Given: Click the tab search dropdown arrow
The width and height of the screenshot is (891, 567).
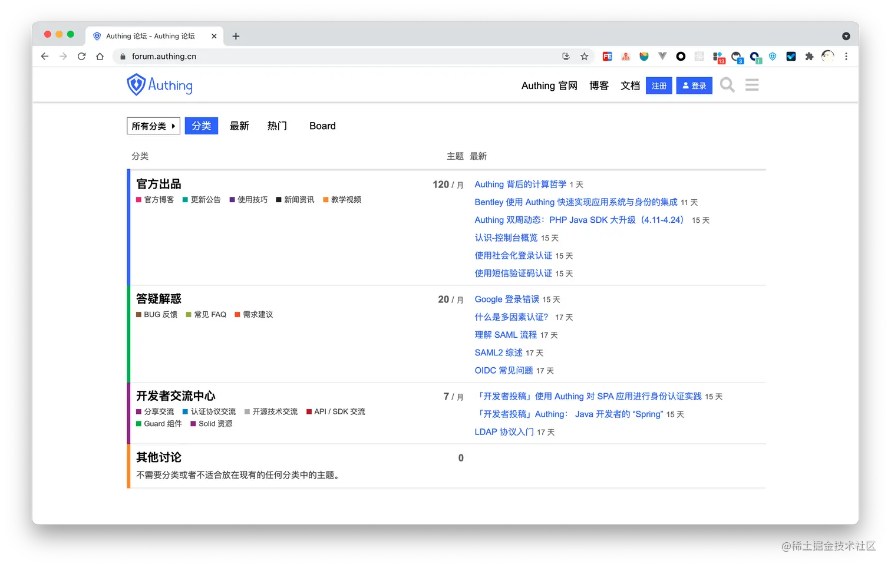Looking at the screenshot, I should pos(846,36).
